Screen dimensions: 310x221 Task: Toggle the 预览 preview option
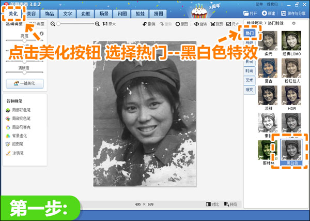230,204
